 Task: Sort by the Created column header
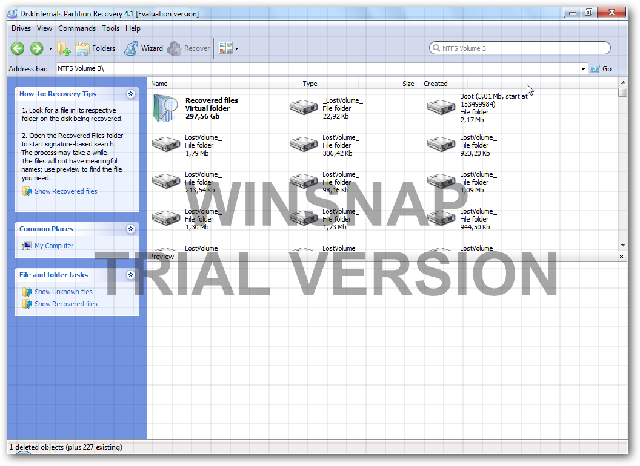[444, 84]
